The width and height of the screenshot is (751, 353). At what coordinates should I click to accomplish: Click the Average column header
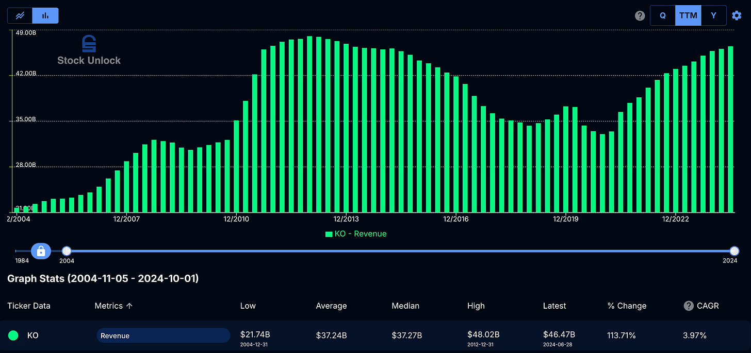point(331,306)
